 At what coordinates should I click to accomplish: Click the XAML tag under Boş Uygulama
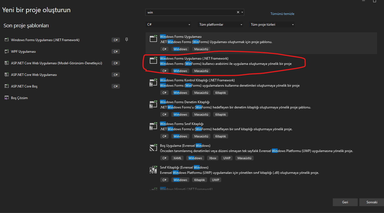coord(177,158)
